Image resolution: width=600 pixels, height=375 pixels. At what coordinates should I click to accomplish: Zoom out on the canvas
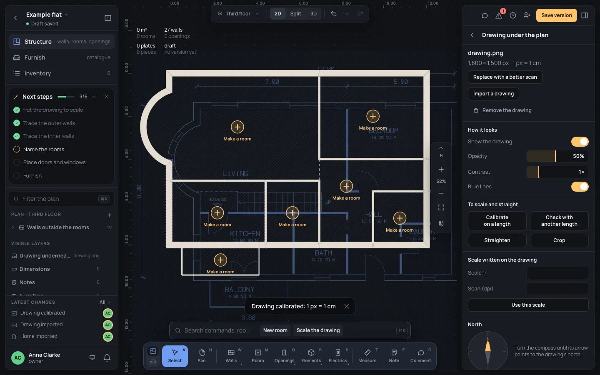tap(441, 193)
